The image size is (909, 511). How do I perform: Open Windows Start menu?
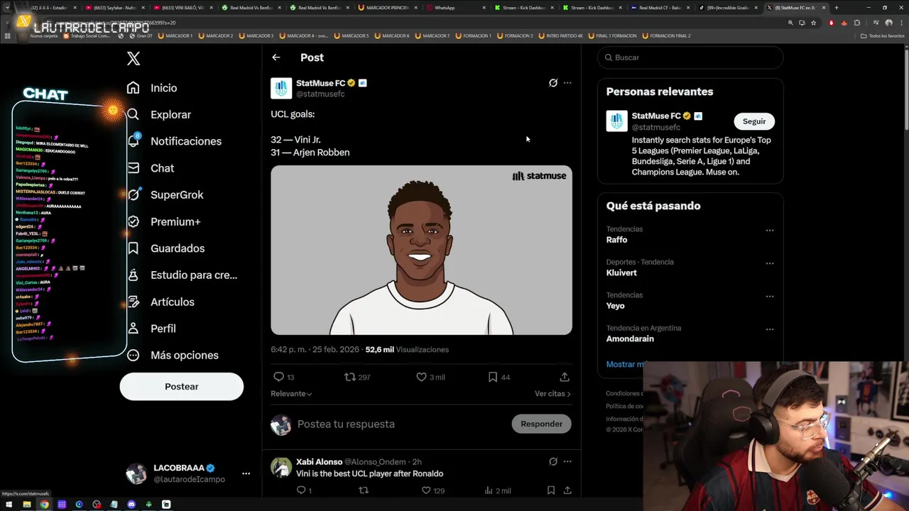click(9, 505)
